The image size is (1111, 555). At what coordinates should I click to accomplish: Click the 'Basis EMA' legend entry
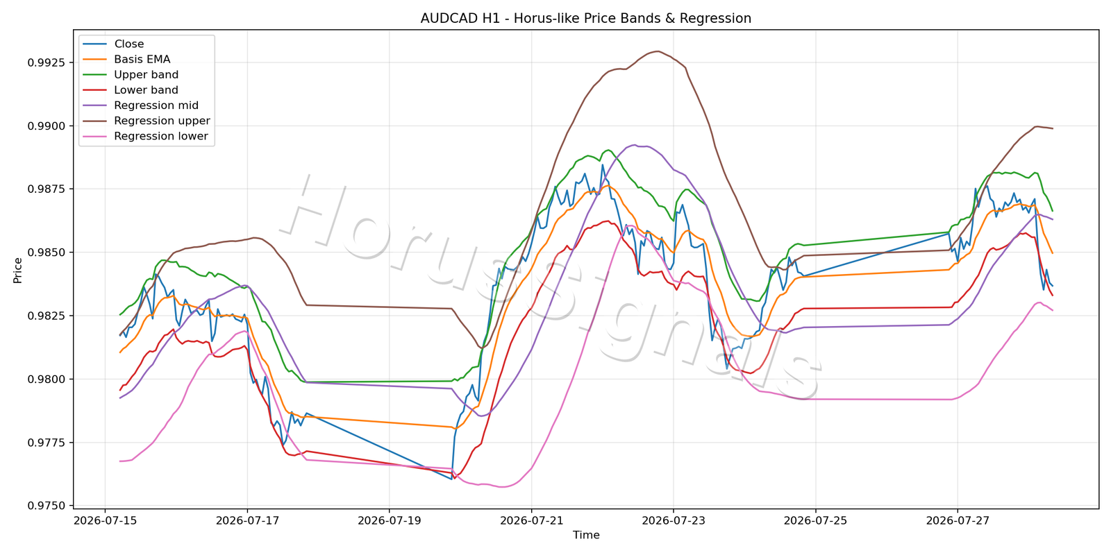pos(142,60)
